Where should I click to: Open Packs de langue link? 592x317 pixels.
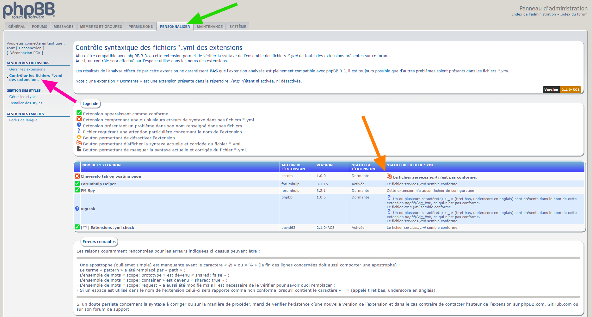pyautogui.click(x=23, y=120)
